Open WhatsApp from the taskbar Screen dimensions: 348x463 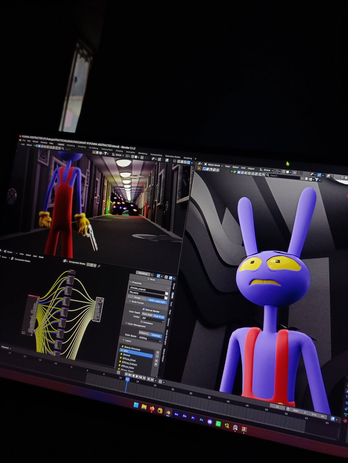pyautogui.click(x=218, y=424)
